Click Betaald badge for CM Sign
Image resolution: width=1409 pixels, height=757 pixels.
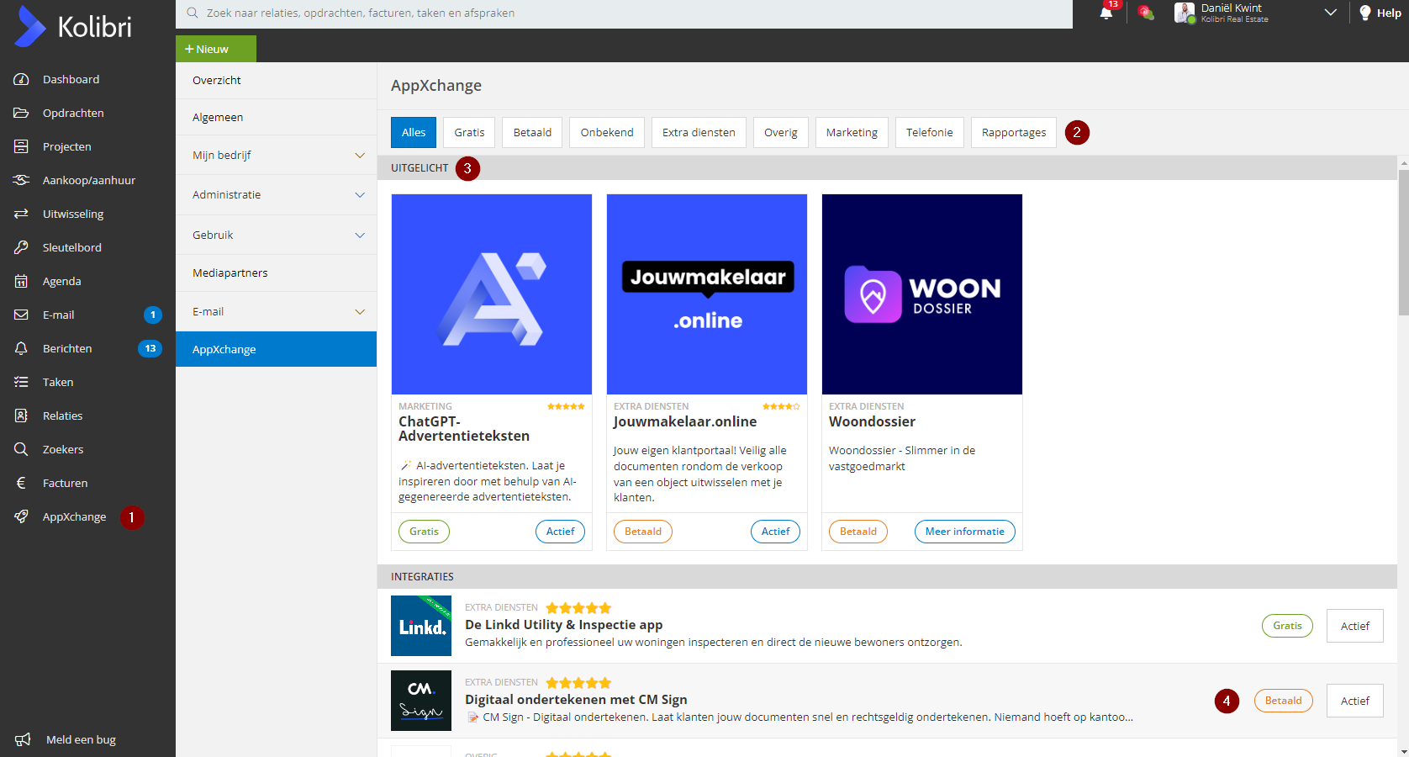(1284, 701)
